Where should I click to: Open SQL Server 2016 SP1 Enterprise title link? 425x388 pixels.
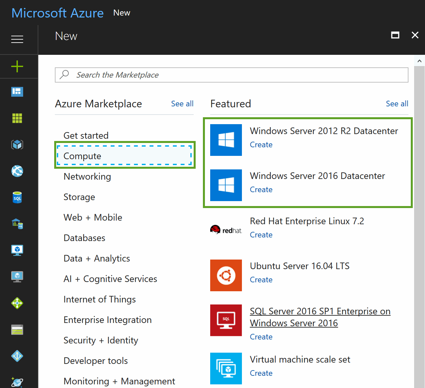[x=320, y=317]
